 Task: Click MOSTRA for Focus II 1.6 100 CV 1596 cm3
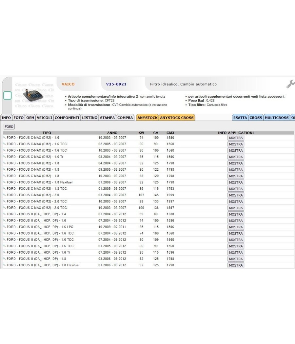pyautogui.click(x=236, y=220)
